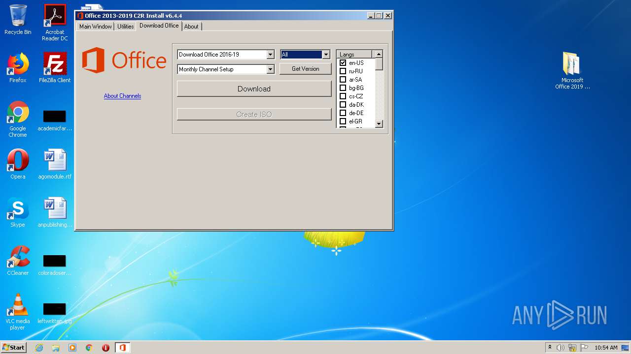Open Microsoft Office 2019 folder icon
The width and height of the screenshot is (631, 354).
point(572,70)
